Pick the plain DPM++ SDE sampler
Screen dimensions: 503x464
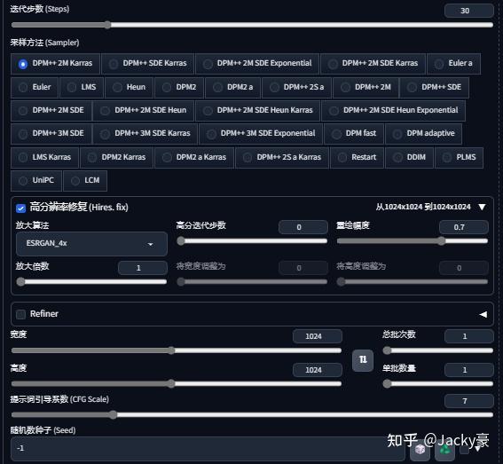434,87
